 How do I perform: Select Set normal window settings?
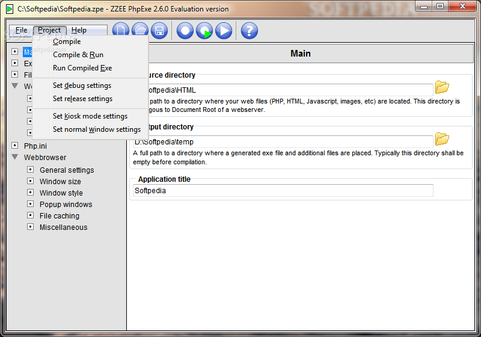pos(90,129)
